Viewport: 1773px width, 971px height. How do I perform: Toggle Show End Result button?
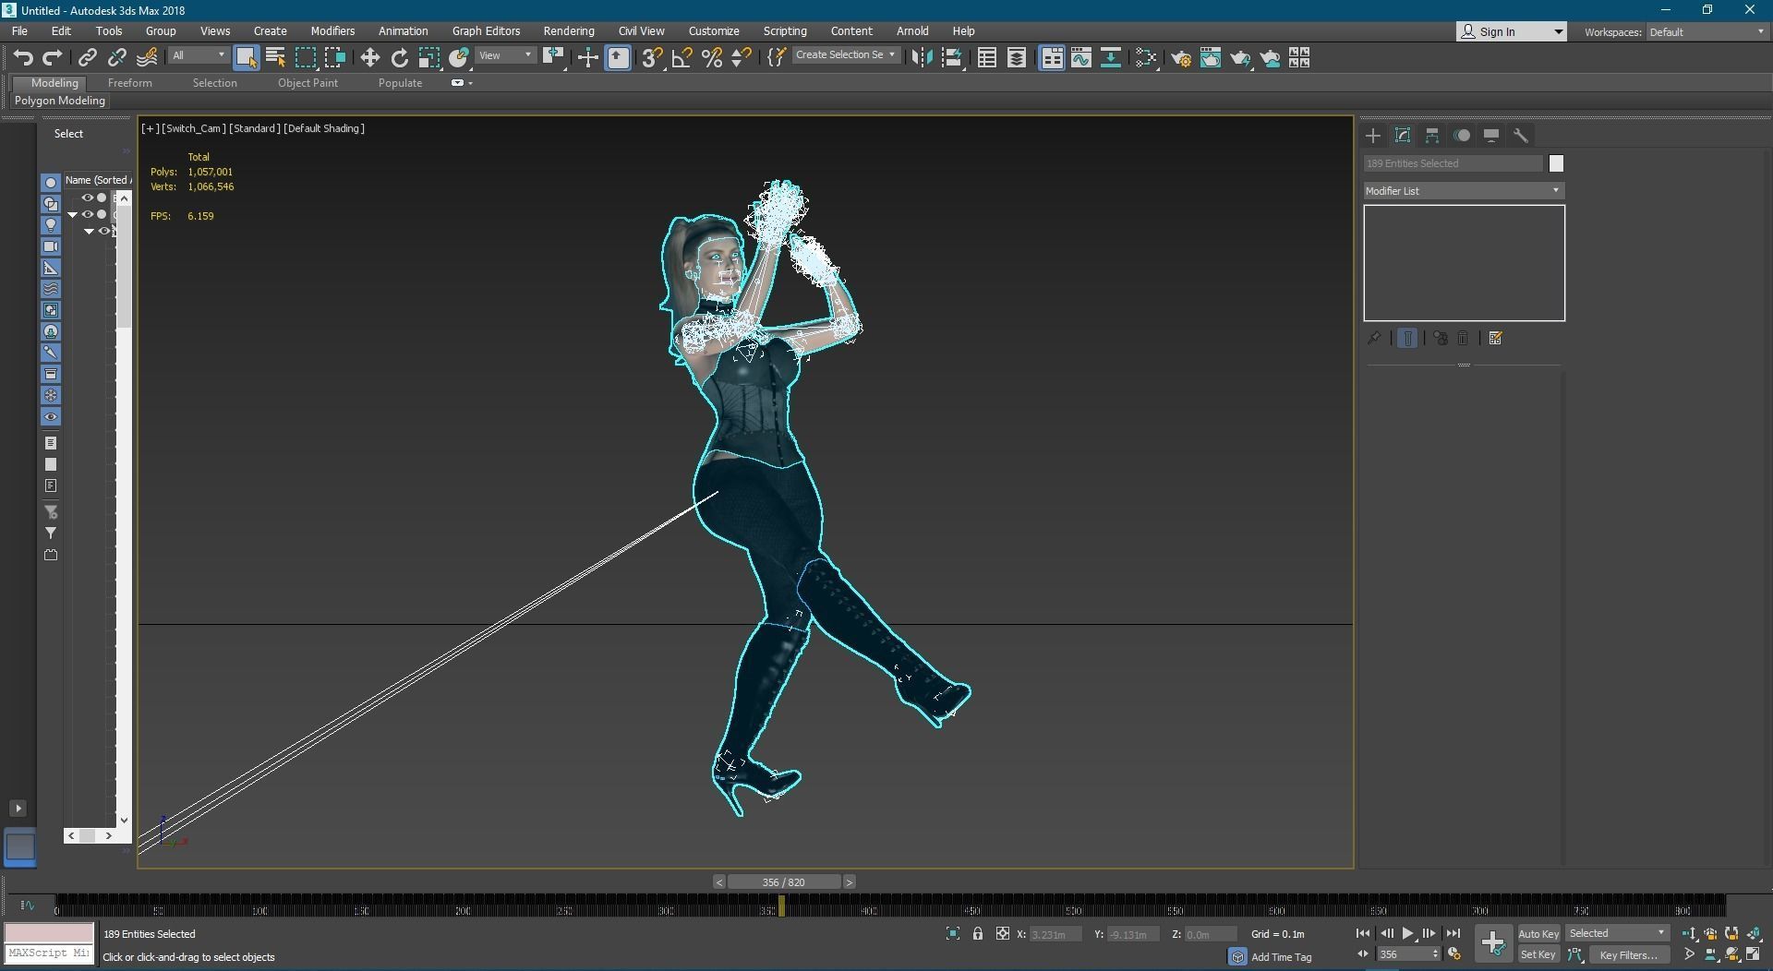(1407, 339)
